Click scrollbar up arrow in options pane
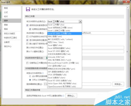 coord(127,8)
